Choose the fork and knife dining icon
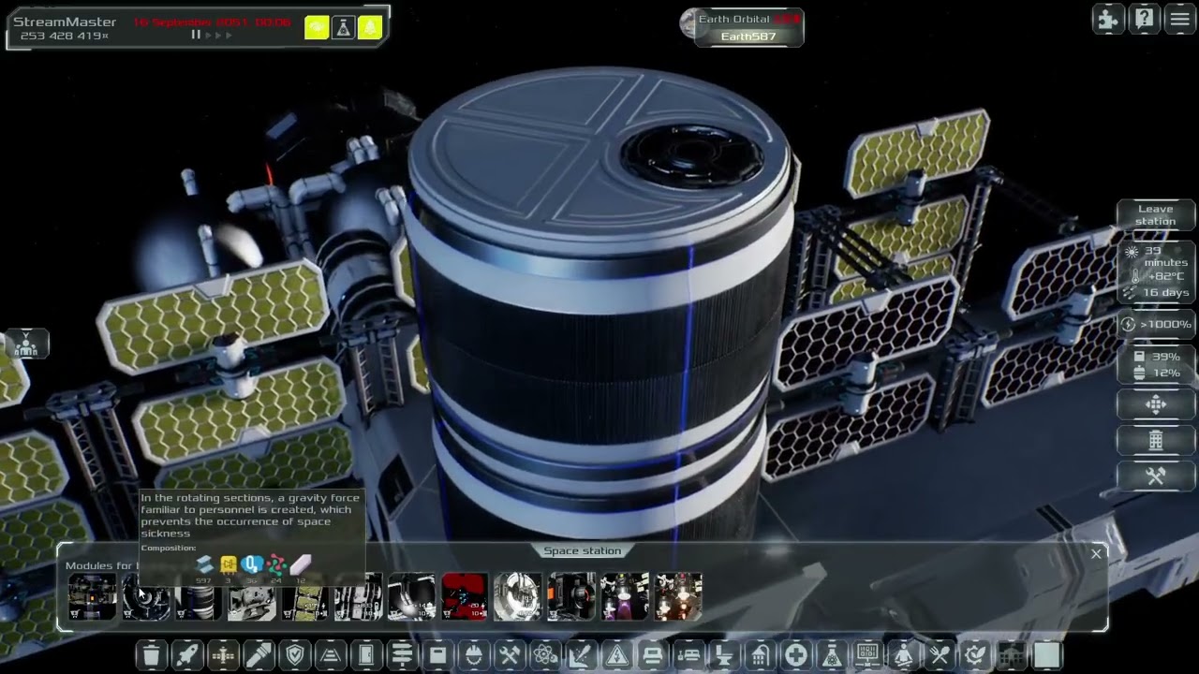This screenshot has width=1199, height=674. (x=939, y=655)
